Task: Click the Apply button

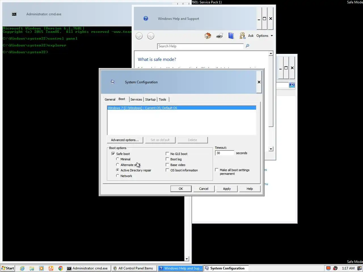Action: point(227,189)
